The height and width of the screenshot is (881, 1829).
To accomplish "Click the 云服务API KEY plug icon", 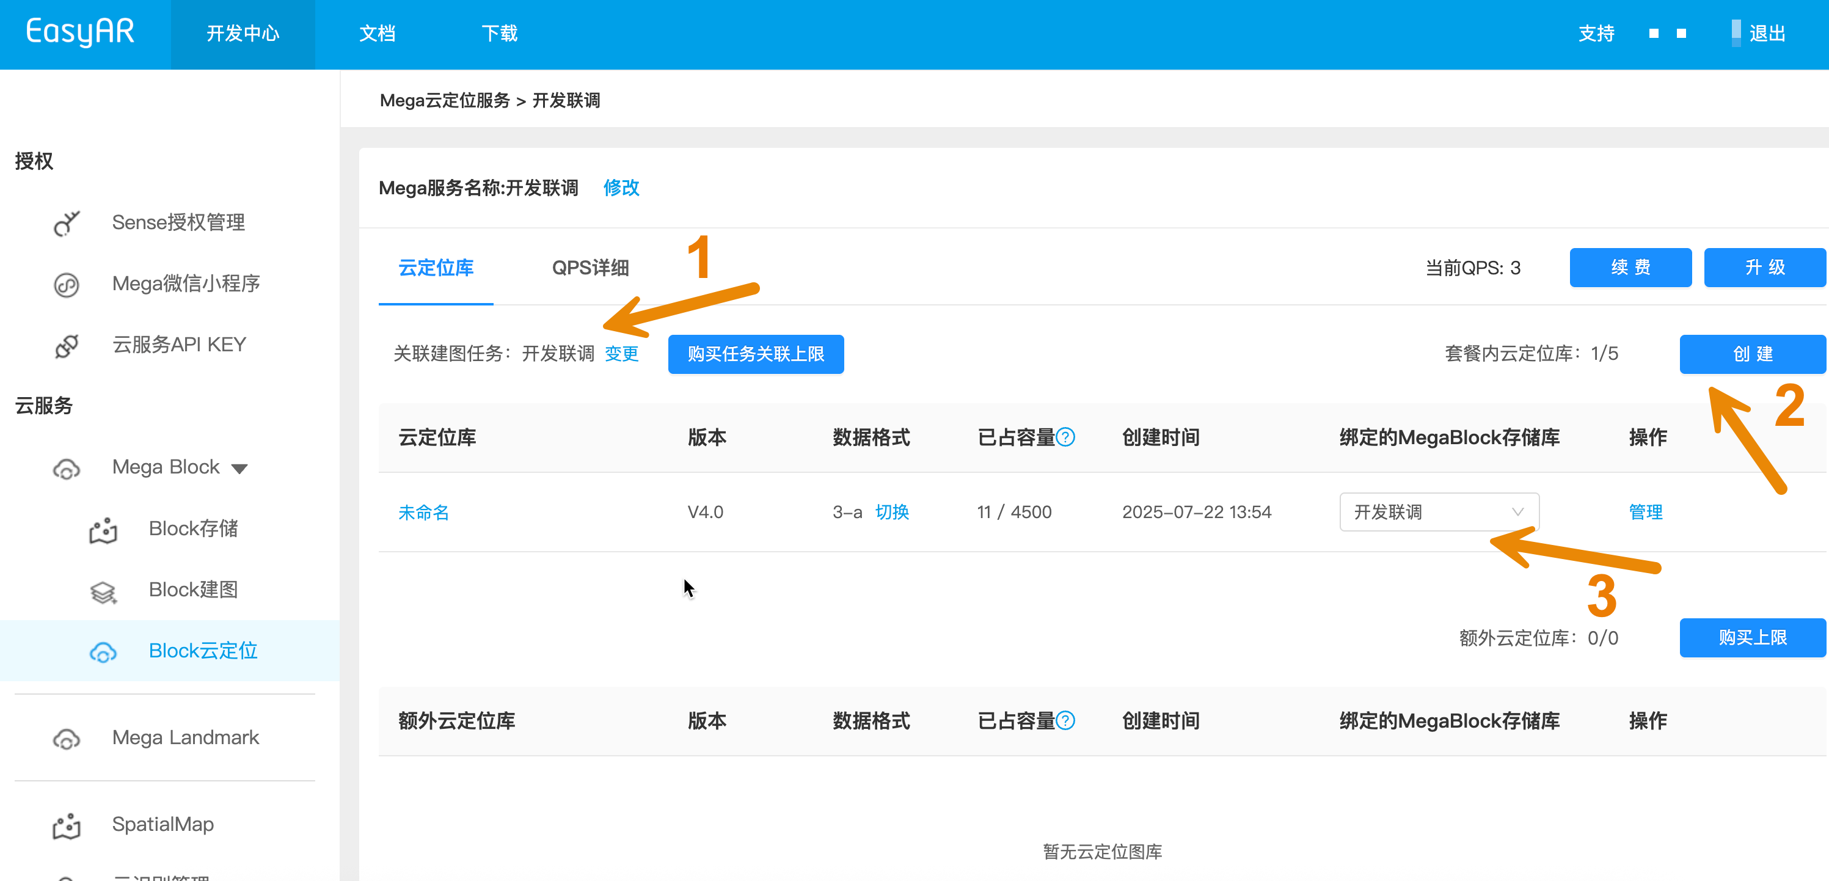I will [x=67, y=346].
